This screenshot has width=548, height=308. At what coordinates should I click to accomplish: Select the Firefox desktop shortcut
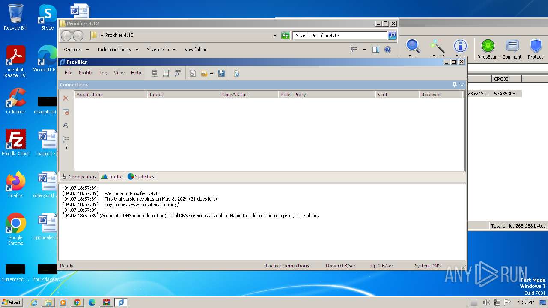(x=15, y=184)
